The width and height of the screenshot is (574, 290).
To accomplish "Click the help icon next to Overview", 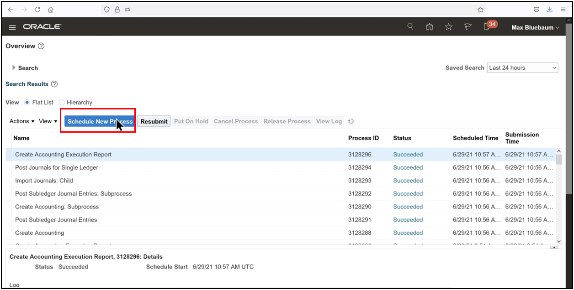I will coord(41,46).
